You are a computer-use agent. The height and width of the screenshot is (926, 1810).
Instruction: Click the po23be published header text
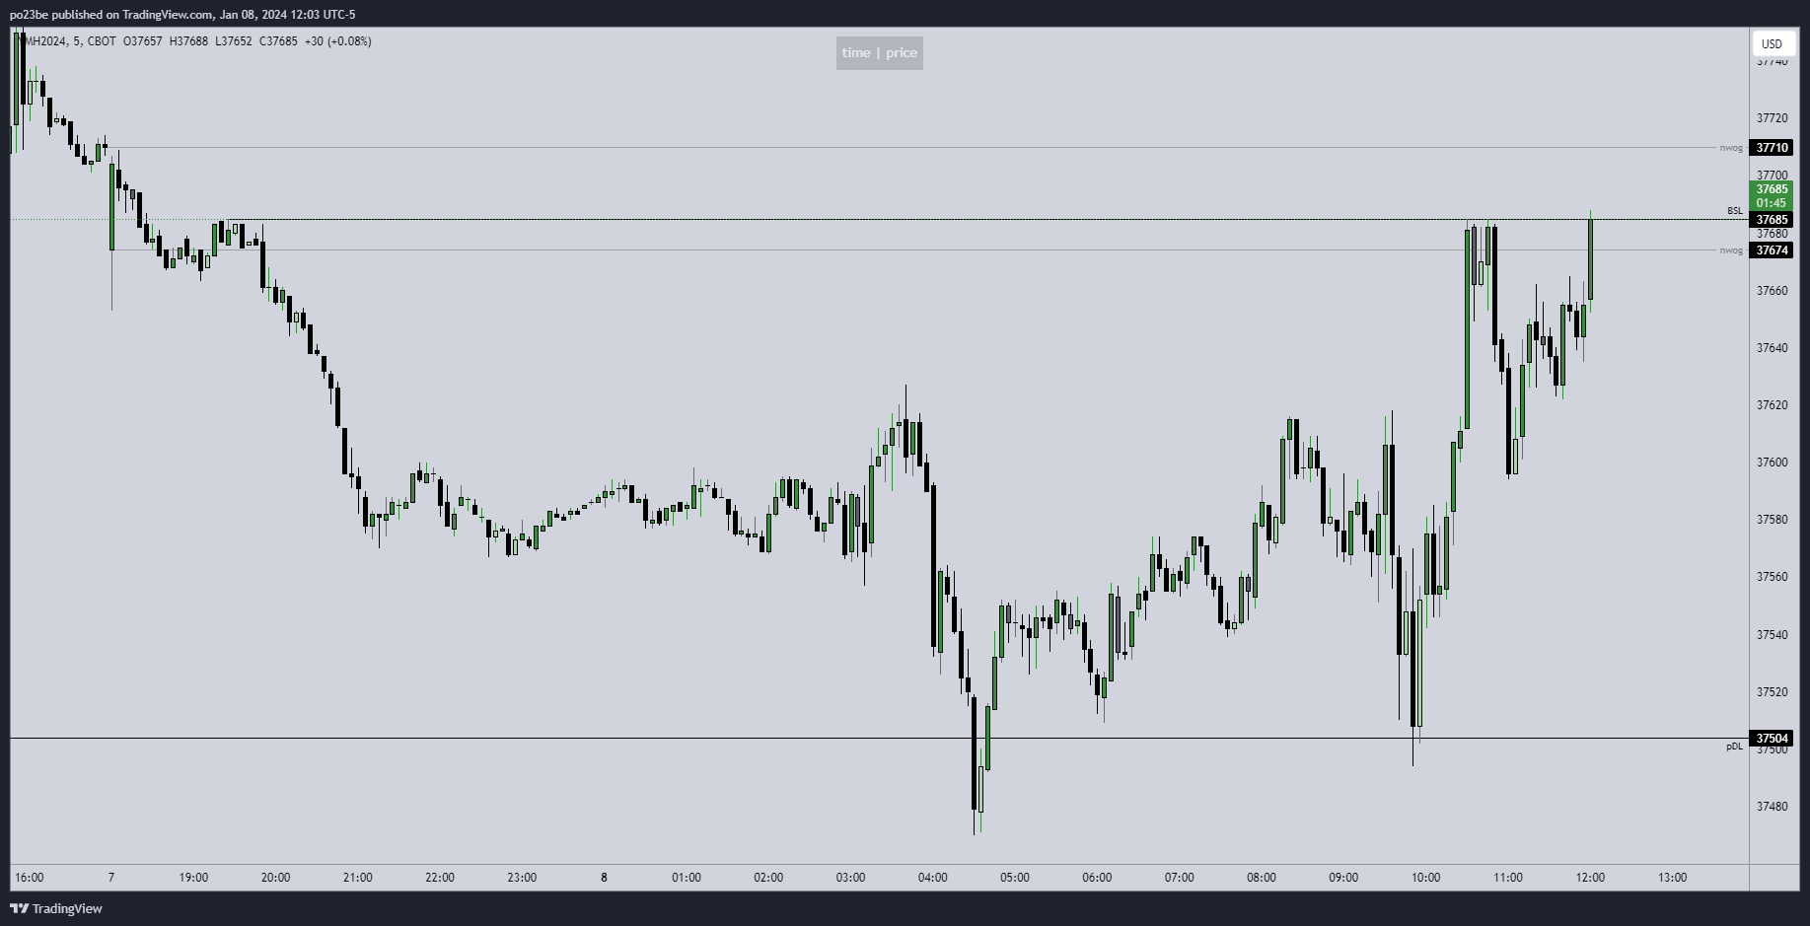pos(182,15)
